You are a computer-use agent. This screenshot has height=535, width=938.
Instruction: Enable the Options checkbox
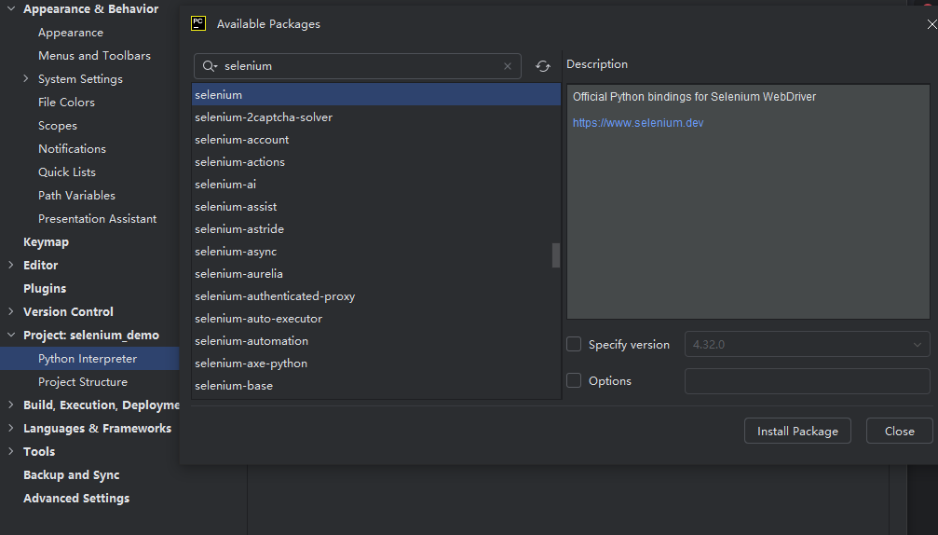(x=574, y=380)
